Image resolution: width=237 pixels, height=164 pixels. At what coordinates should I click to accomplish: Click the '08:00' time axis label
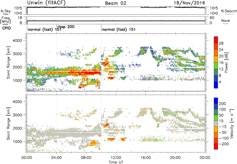point(86,158)
